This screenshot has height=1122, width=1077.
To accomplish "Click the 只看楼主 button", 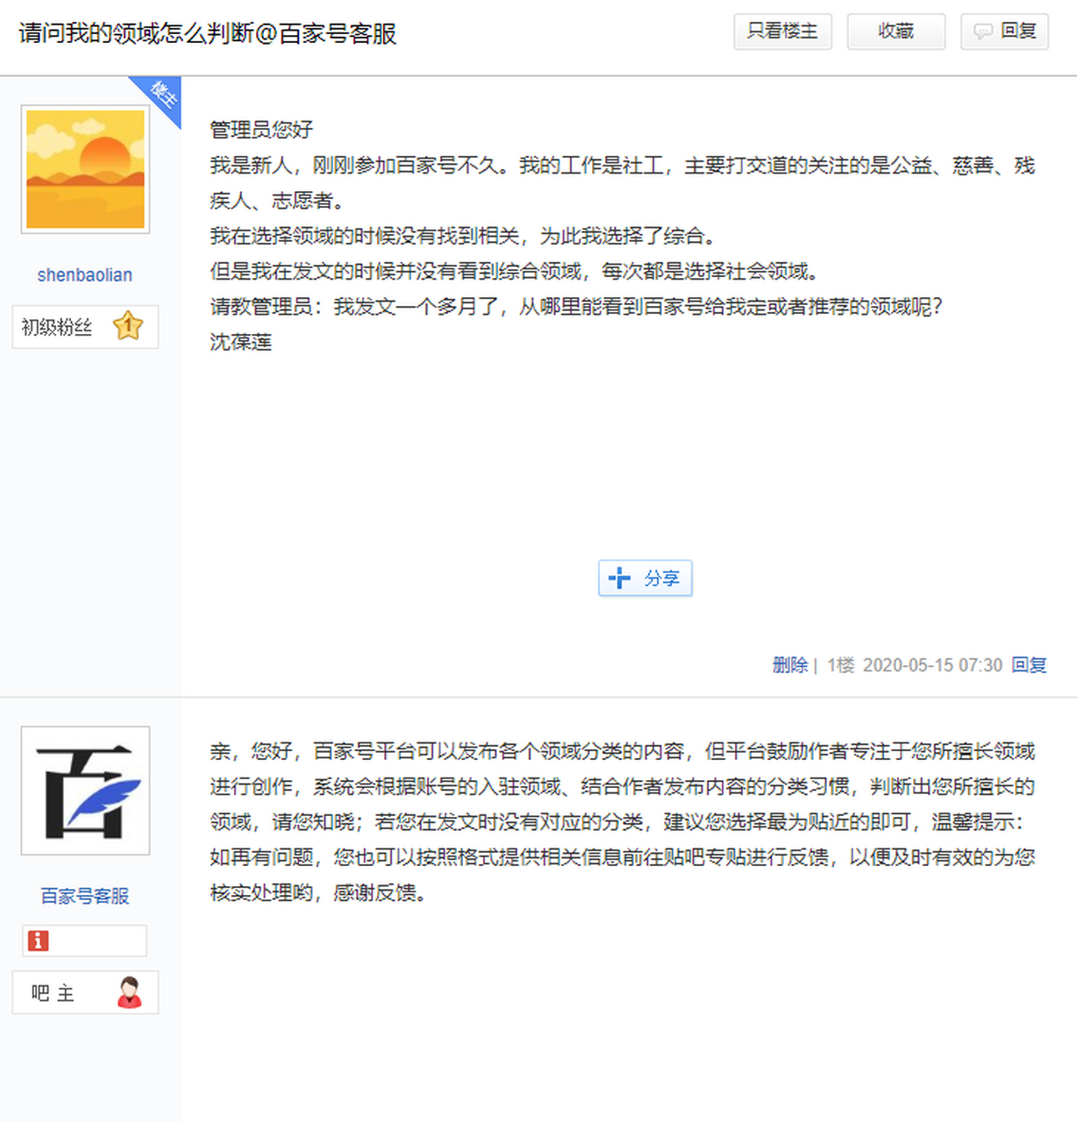I will pyautogui.click(x=782, y=32).
